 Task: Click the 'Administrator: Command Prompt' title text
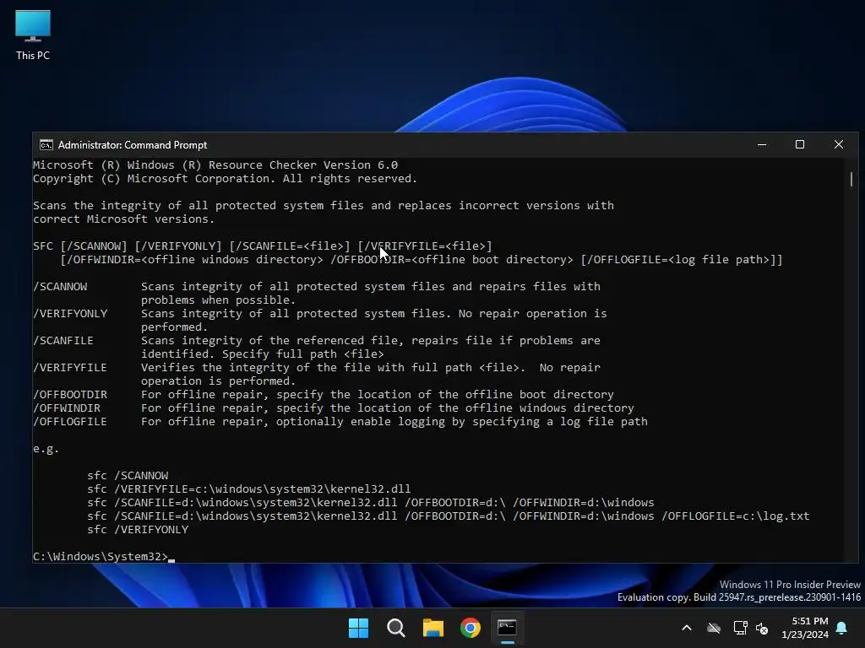click(133, 145)
